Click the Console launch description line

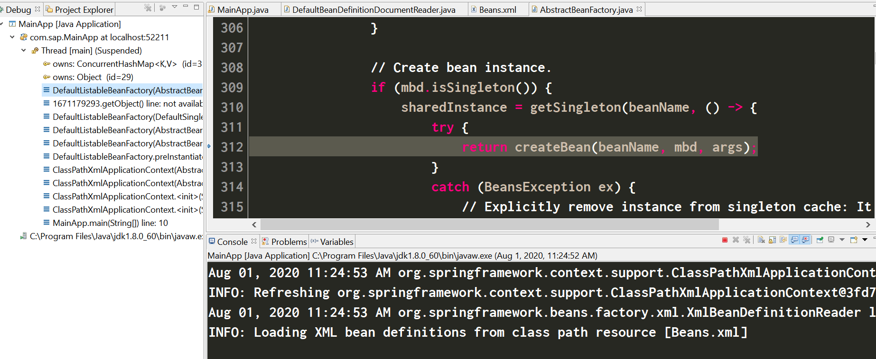[402, 256]
